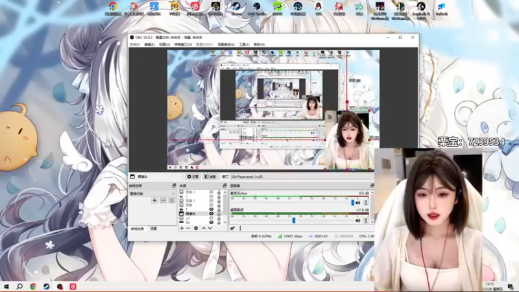
Task: Open the 文件(F) menu
Action: pos(135,44)
